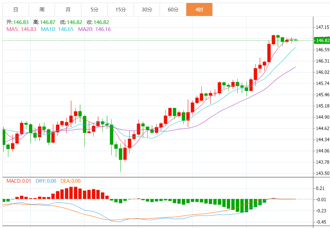Click the 收: 146.82 close price value
This screenshot has height=228, width=330.
(98, 22)
